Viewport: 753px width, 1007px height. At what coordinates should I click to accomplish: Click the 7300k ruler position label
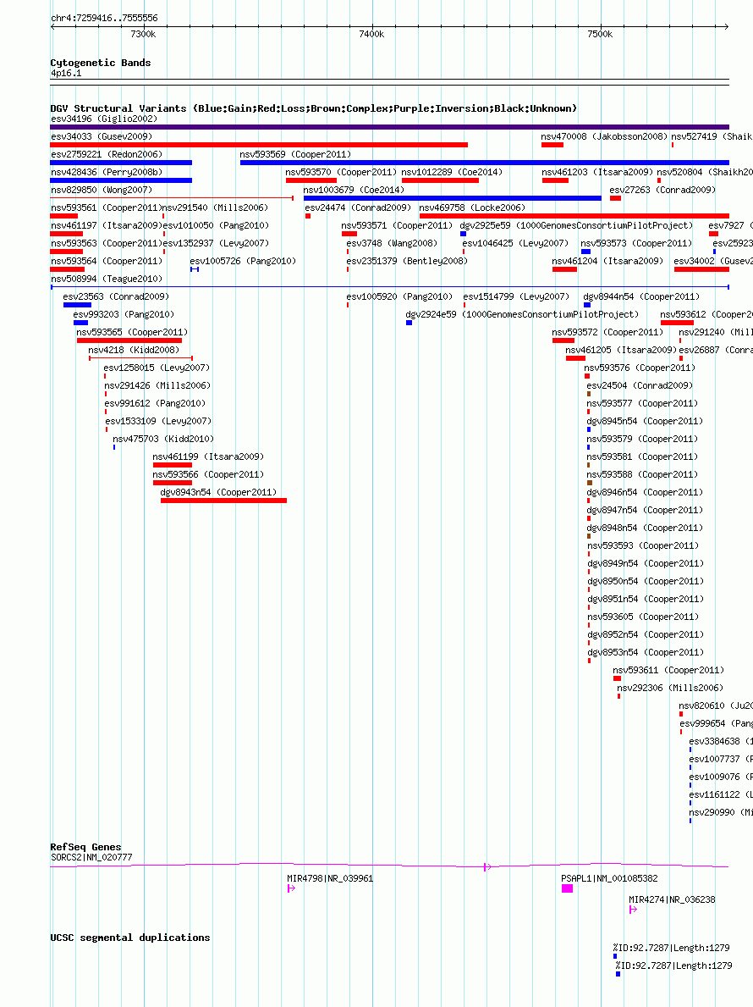[x=143, y=34]
